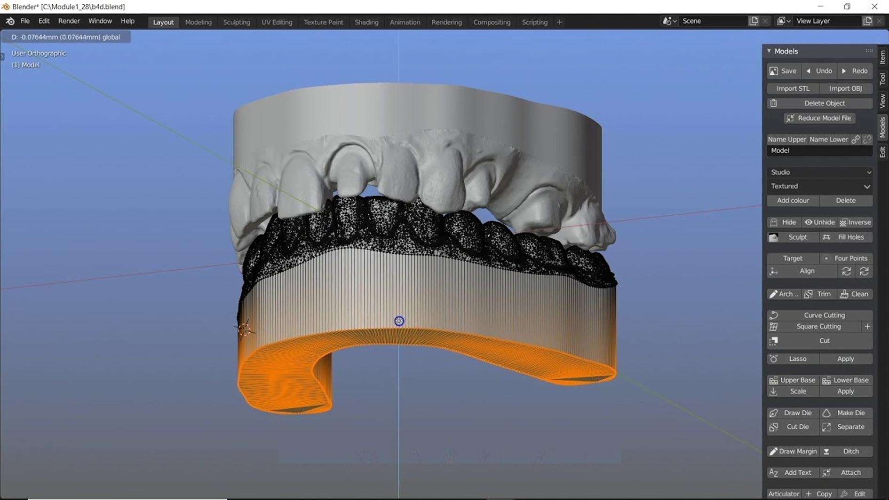Viewport: 889px width, 500px height.
Task: Switch to the Sculpting workspace tab
Action: coord(236,22)
